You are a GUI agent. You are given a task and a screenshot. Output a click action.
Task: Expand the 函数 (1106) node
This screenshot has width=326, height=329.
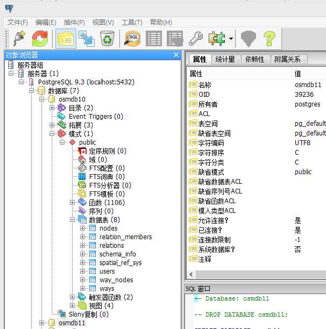point(72,203)
